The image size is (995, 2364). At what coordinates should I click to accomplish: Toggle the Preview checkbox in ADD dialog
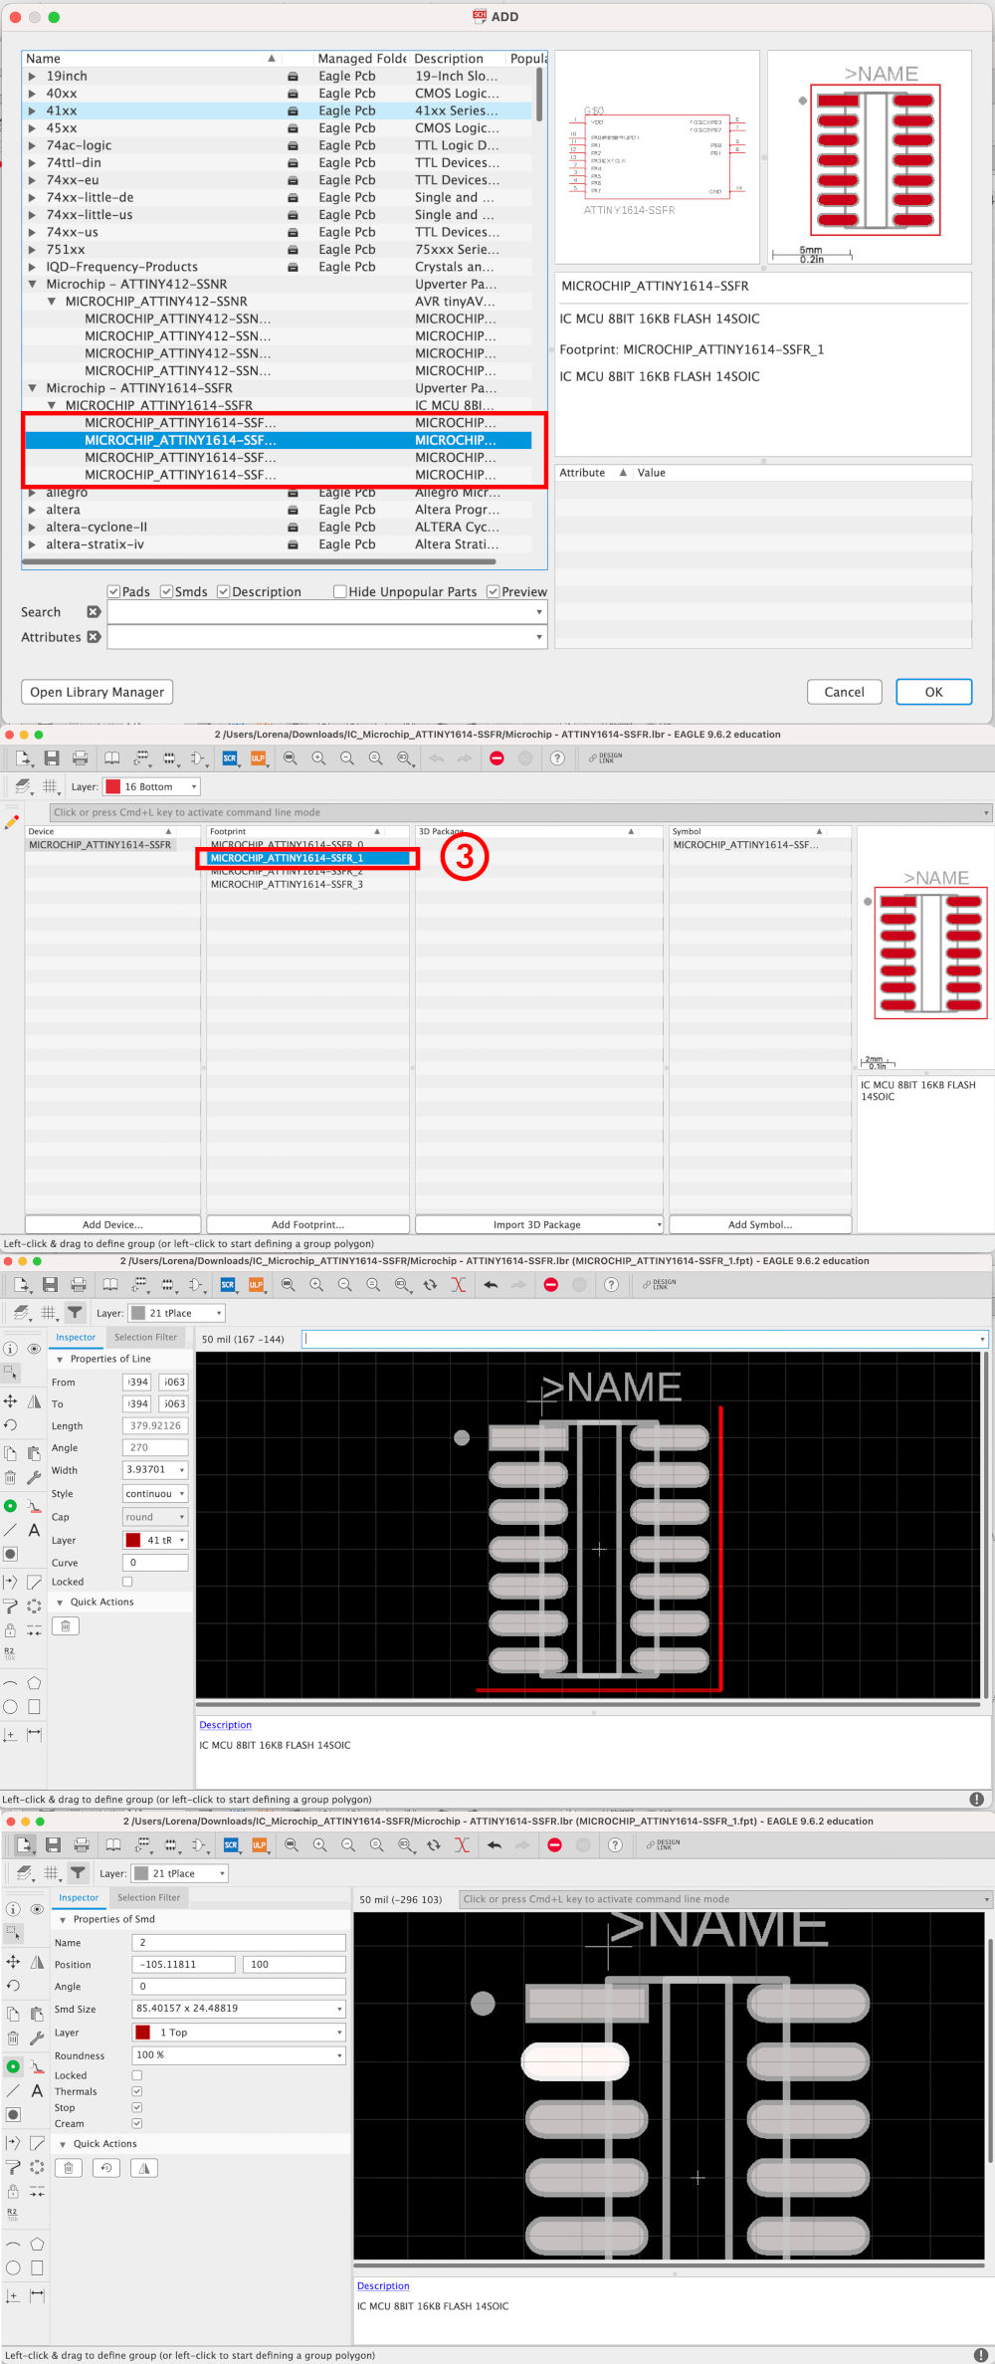click(493, 591)
